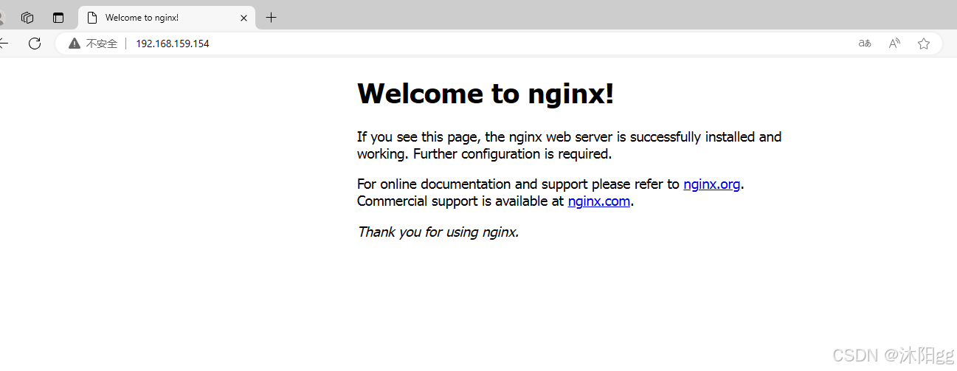Toggle the vertical tabs icon

[x=58, y=18]
